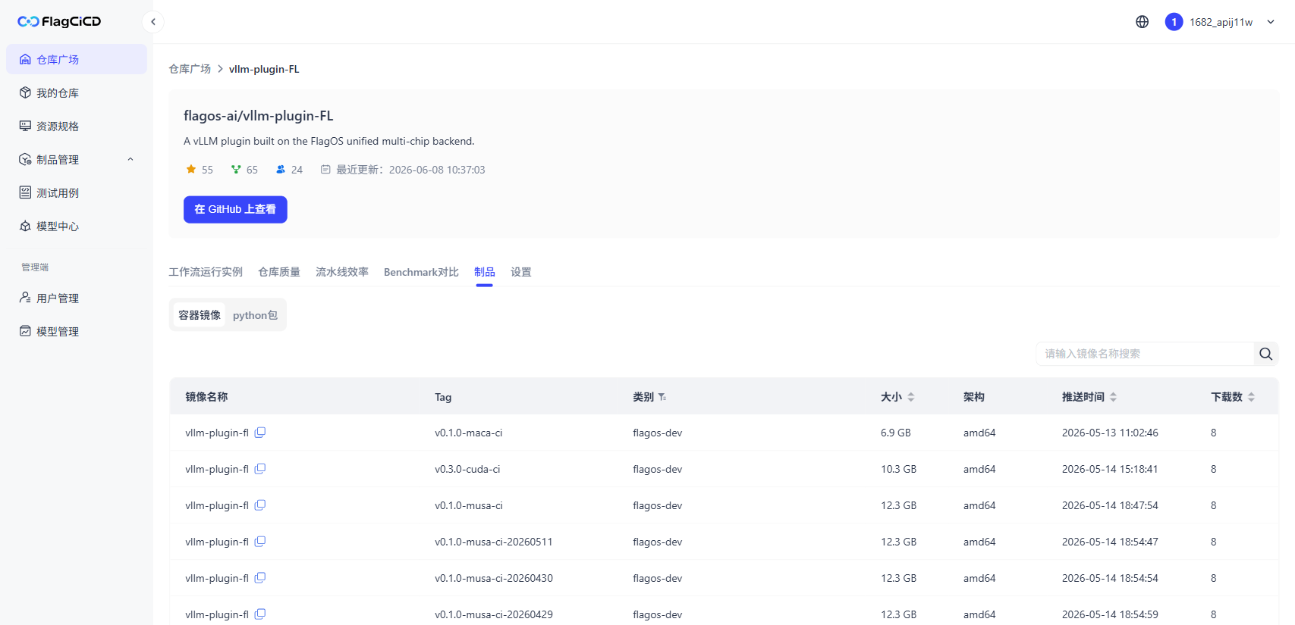This screenshot has width=1295, height=625.
Task: Open 我的仓库 in the sidebar
Action: click(77, 92)
